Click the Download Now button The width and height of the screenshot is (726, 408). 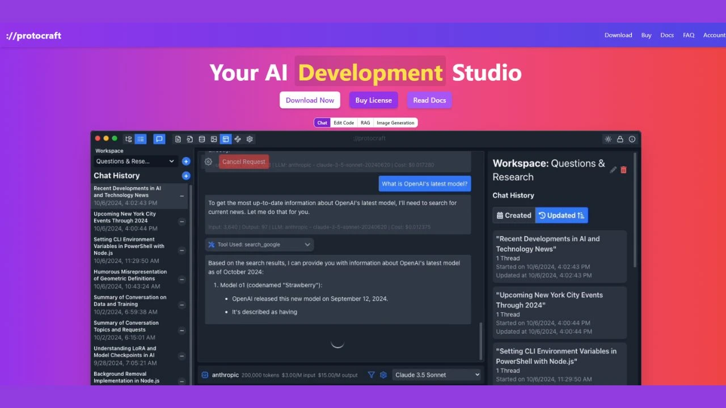[x=310, y=100]
